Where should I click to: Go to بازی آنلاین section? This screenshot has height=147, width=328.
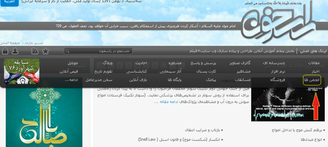138,80
